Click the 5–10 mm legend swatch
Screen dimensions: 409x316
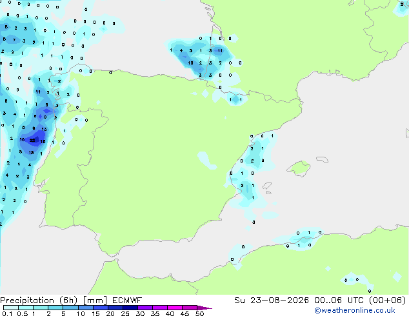tap(70, 308)
